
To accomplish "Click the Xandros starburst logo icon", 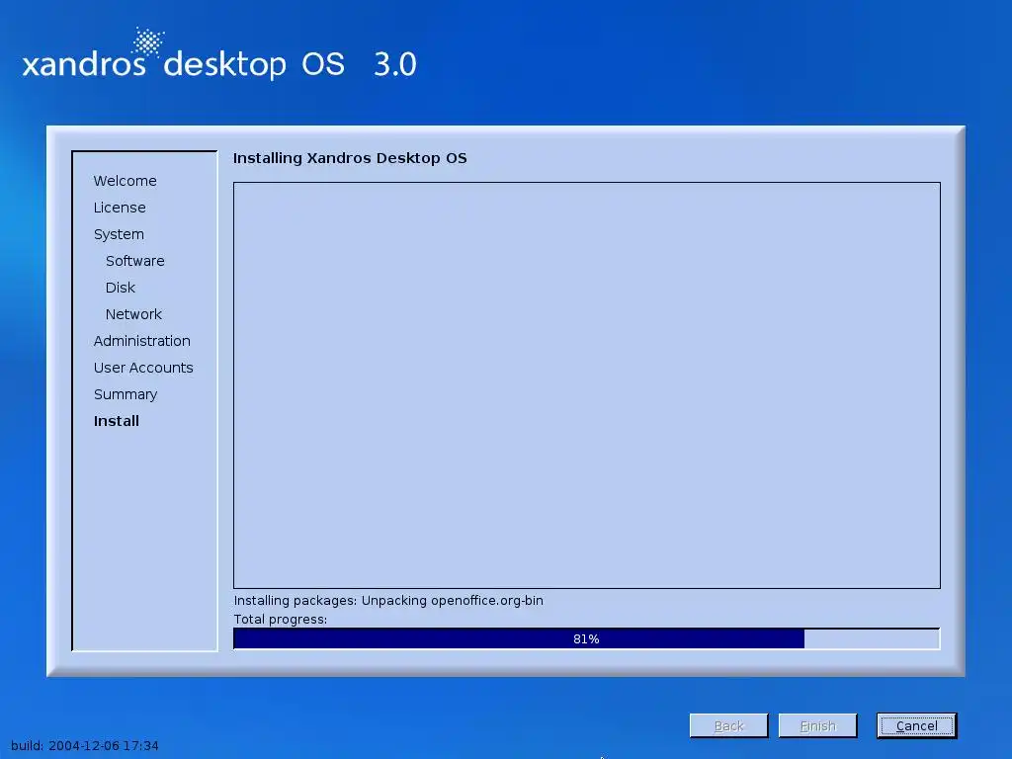I will (x=148, y=42).
